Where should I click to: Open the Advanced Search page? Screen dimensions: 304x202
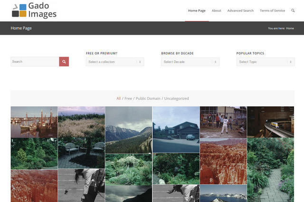[x=240, y=10]
